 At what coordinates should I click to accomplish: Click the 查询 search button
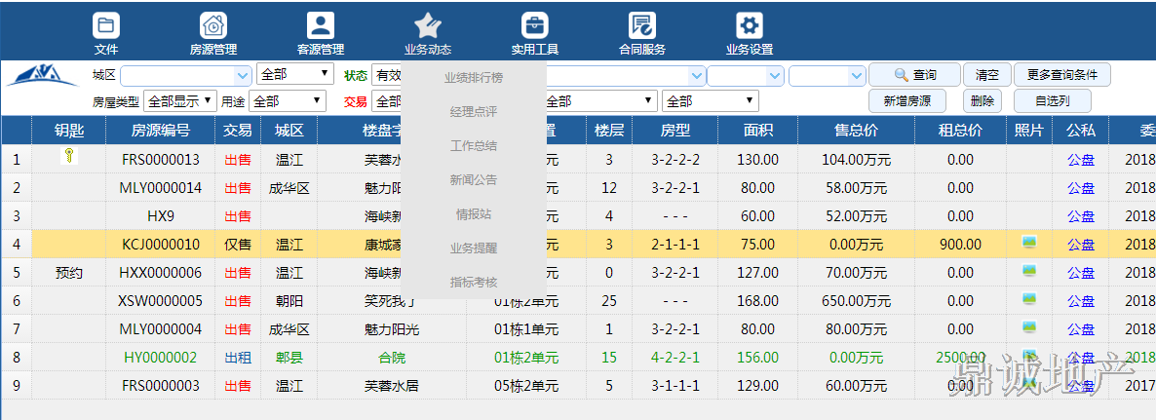pos(912,75)
